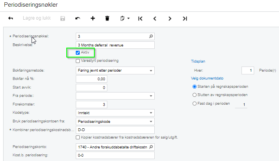Go to the previous record
The height and width of the screenshot is (161, 279).
[155, 18]
